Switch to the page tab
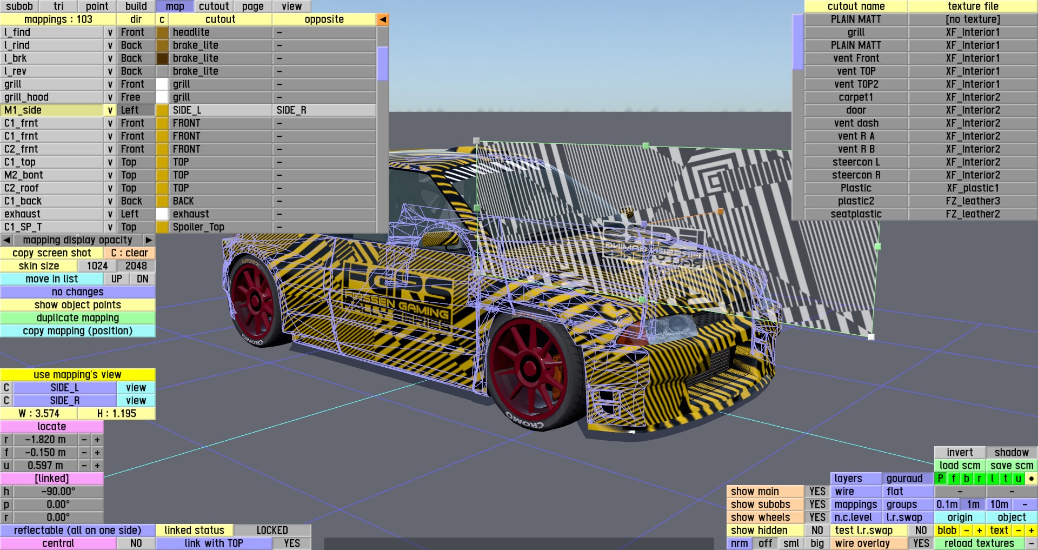This screenshot has height=550, width=1038. [253, 6]
